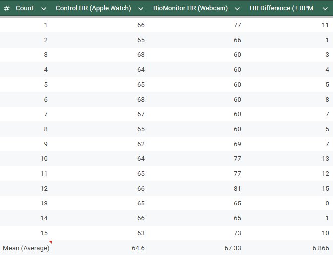
Task: Select BioMonitor HR value 81 in row 12
Action: (237, 188)
